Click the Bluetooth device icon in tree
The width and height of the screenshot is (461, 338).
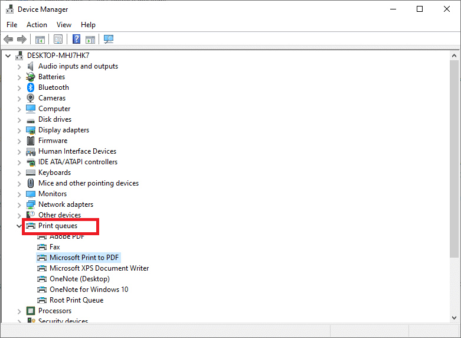(x=31, y=87)
